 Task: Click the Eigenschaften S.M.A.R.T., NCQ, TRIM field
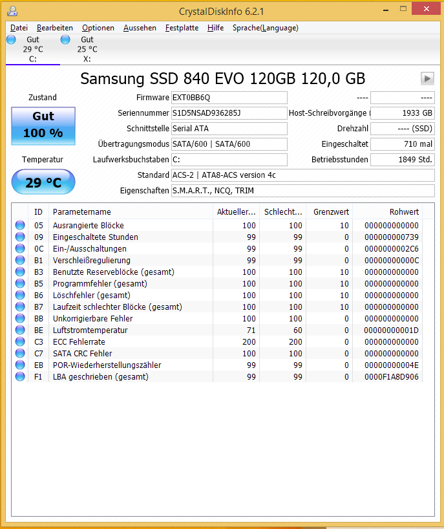[x=302, y=191]
